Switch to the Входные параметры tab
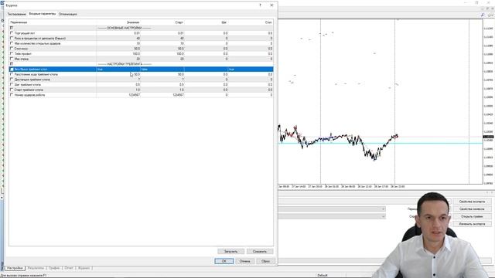This screenshot has height=278, width=495. point(43,14)
